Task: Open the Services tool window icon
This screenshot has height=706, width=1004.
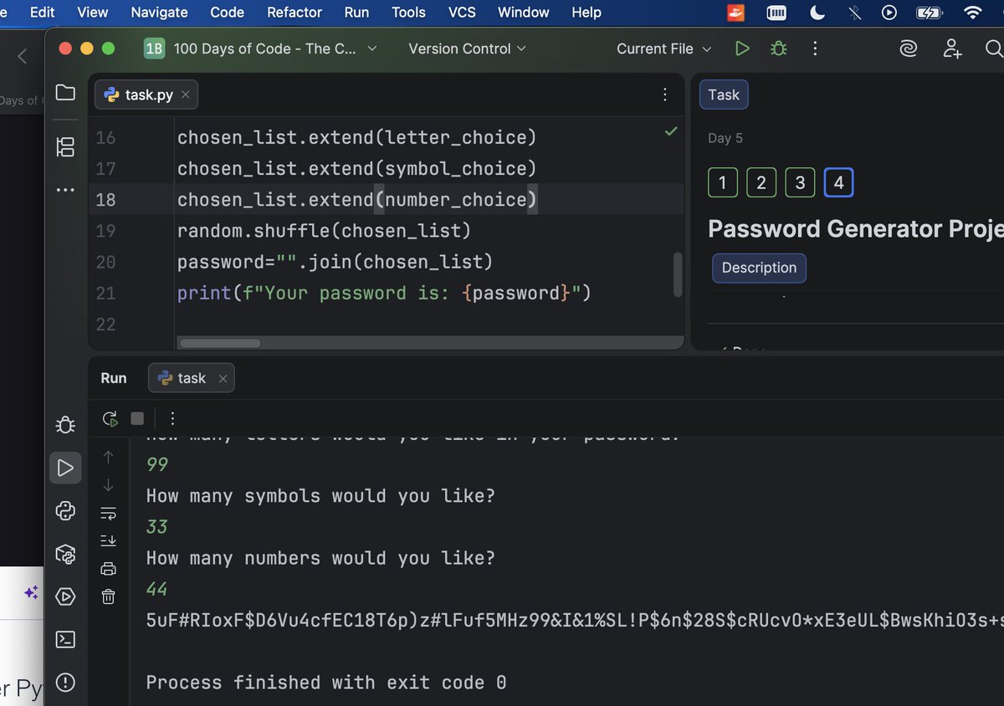Action: pyautogui.click(x=65, y=596)
